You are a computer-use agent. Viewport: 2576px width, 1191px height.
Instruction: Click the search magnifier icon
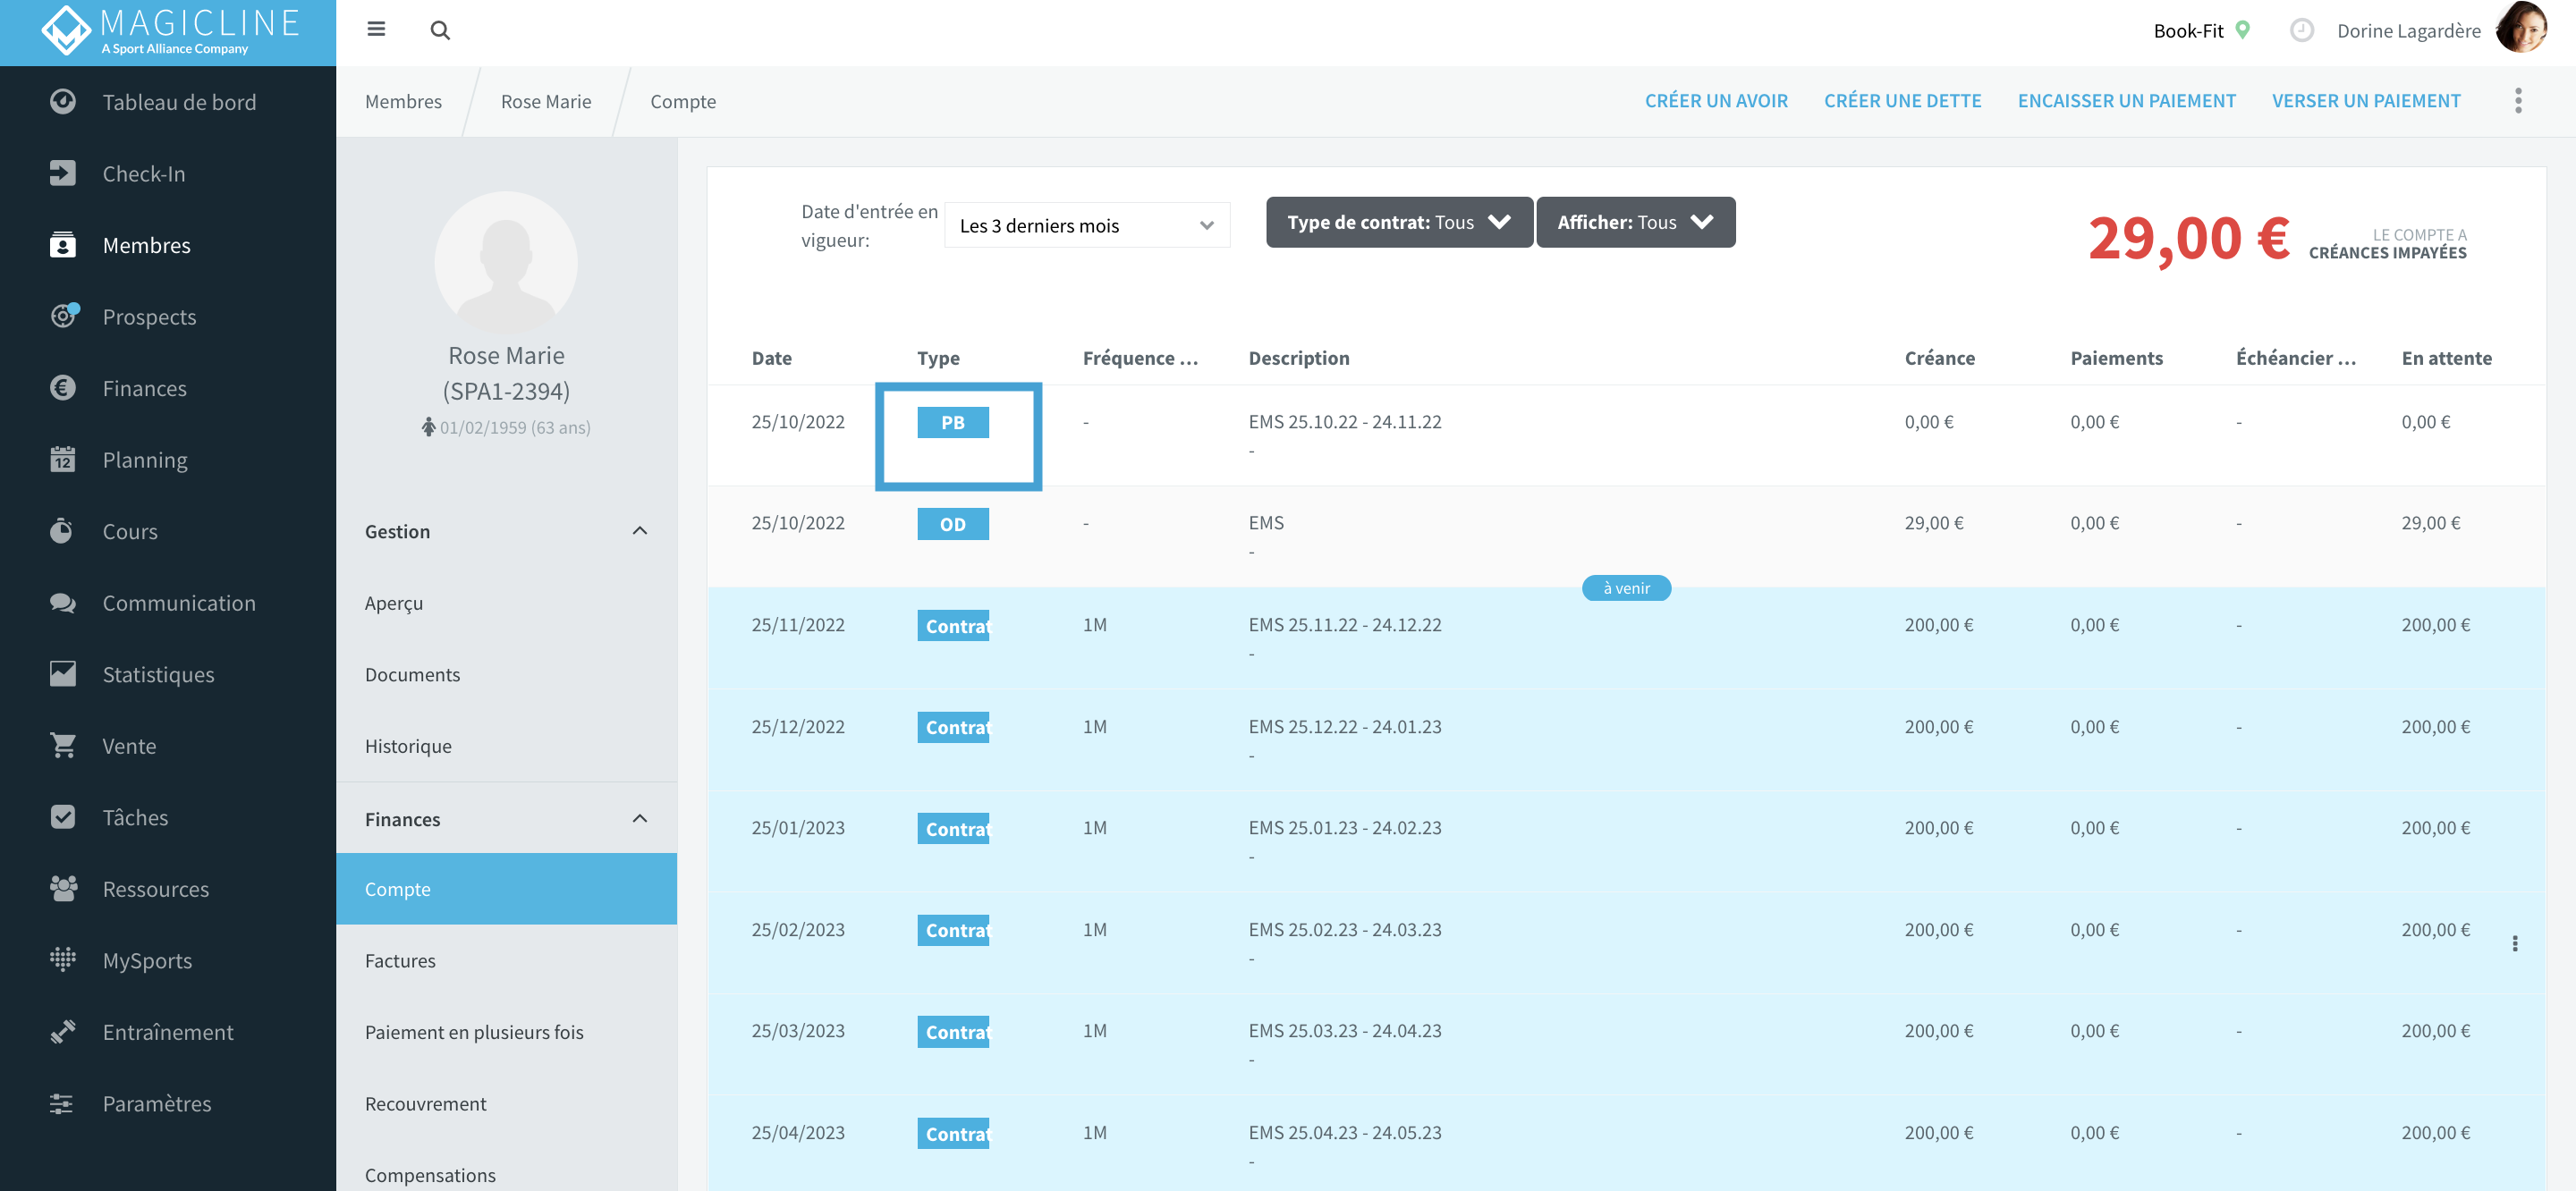440,30
